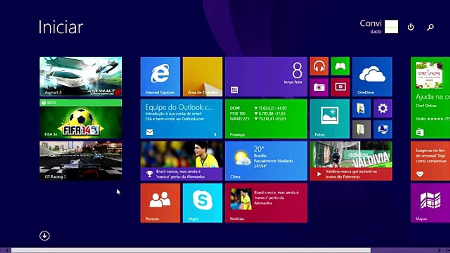Launch the Skype tile
The height and width of the screenshot is (253, 450).
pyautogui.click(x=202, y=203)
